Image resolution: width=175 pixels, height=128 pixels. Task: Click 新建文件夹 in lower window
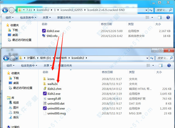coord(65,65)
